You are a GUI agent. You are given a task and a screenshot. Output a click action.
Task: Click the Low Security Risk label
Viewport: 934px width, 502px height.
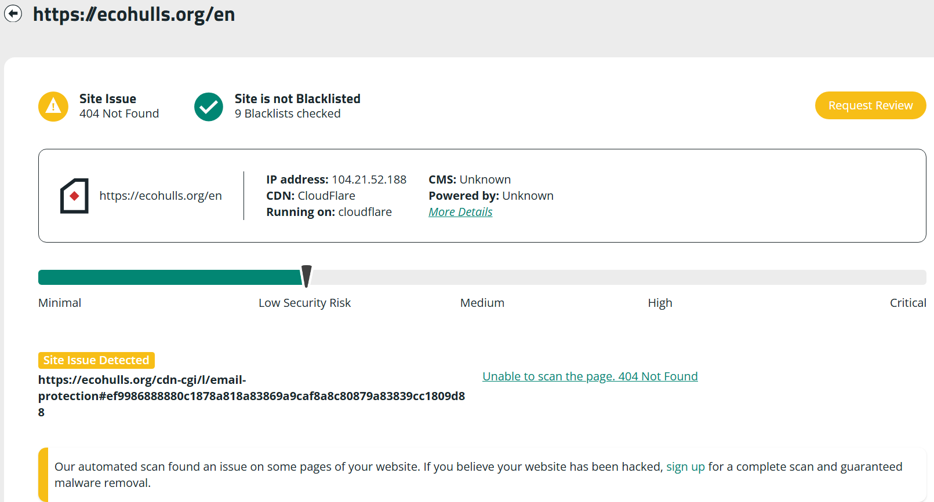click(x=304, y=303)
